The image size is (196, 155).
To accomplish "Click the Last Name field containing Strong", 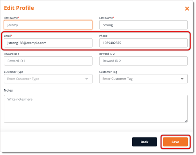I will [x=143, y=25].
